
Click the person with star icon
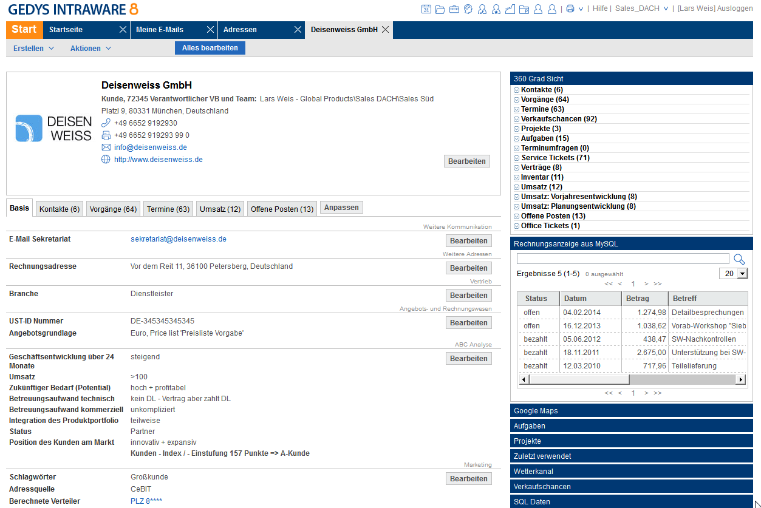point(496,9)
